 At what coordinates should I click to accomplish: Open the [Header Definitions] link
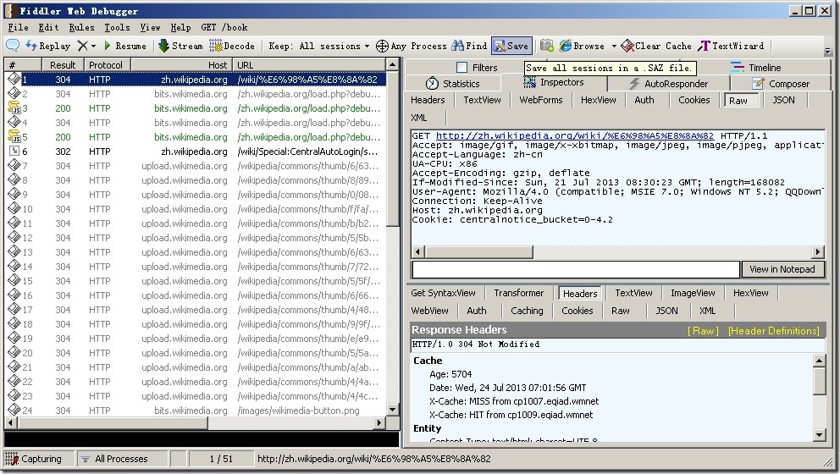point(774,330)
